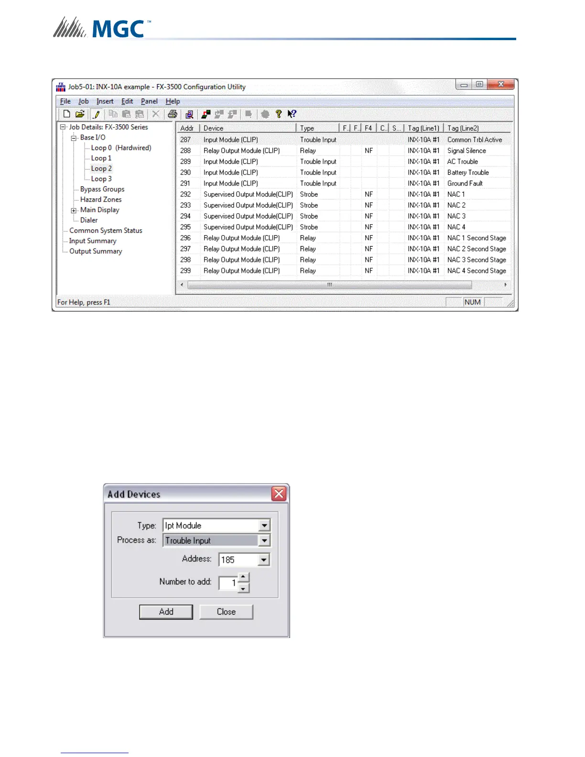Open the Edit menu
The height and width of the screenshot is (757, 585).
pos(127,101)
